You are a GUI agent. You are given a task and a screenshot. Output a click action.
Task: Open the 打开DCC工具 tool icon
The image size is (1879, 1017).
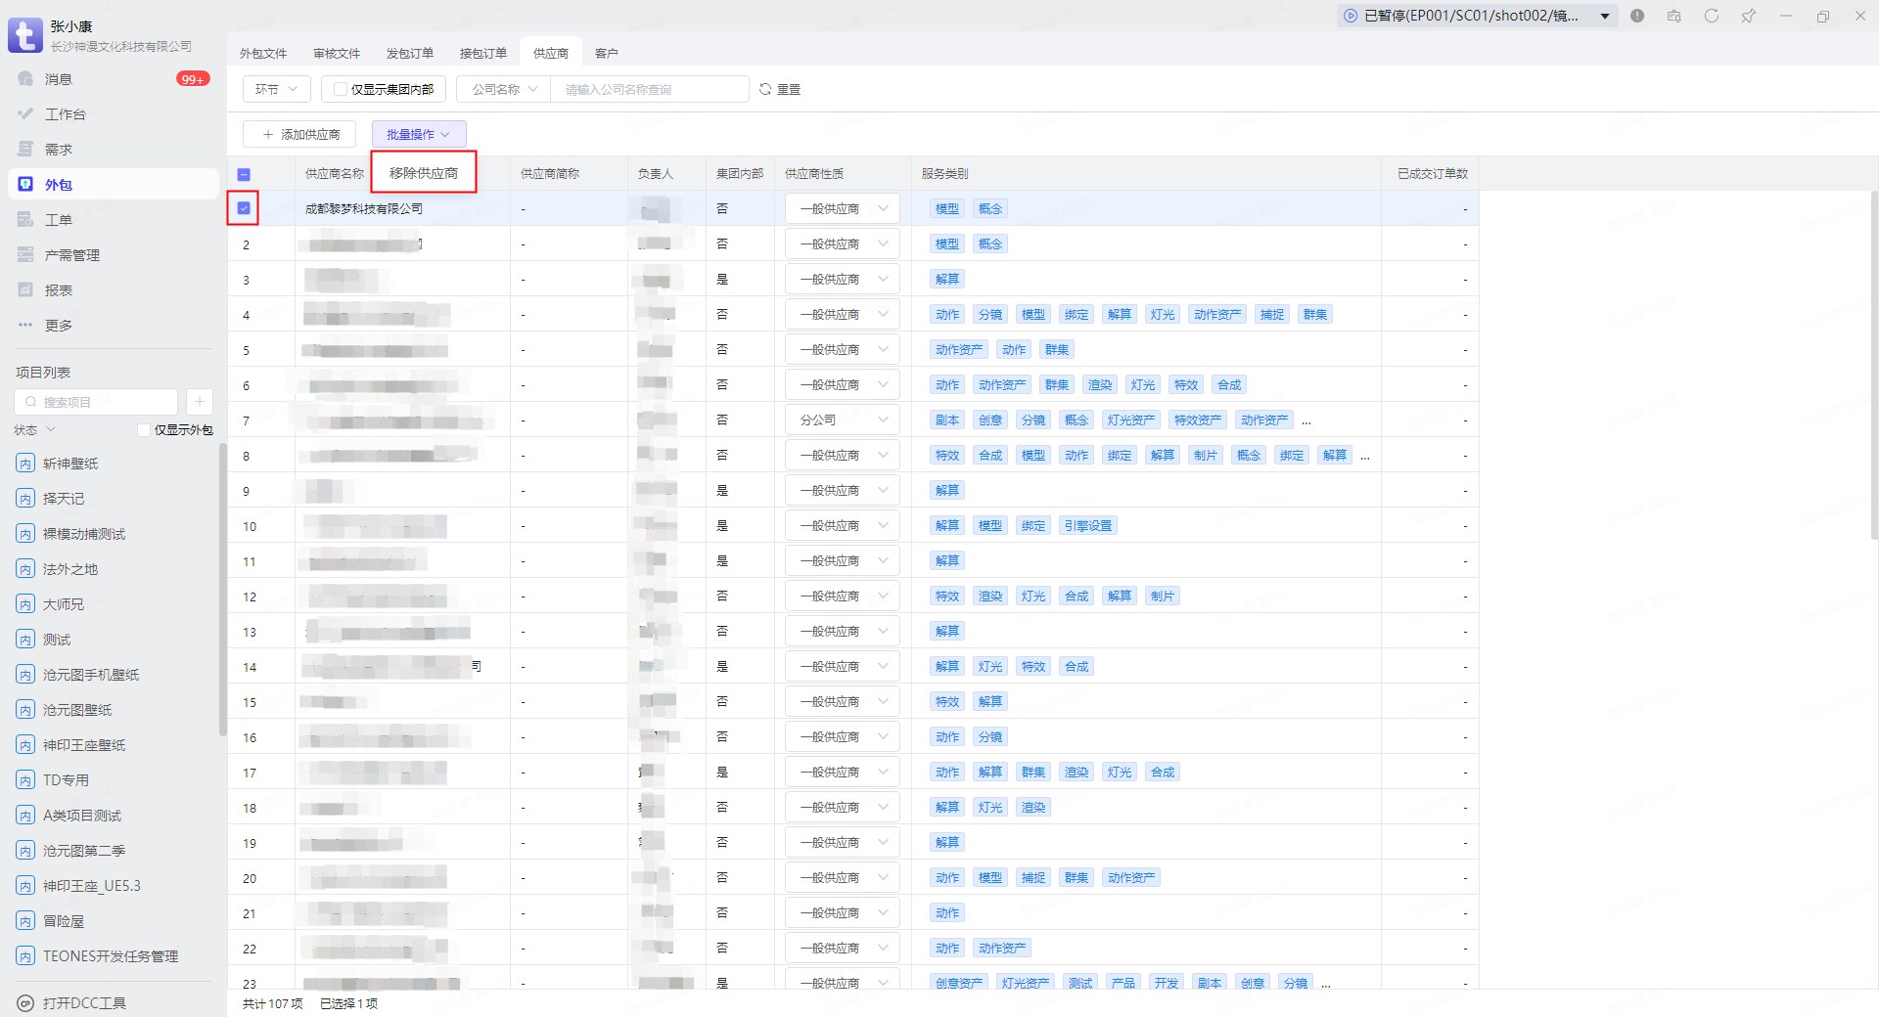[x=26, y=1003]
